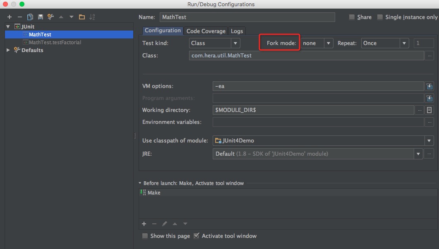Open the Repeat dropdown showing Once

tap(385, 43)
